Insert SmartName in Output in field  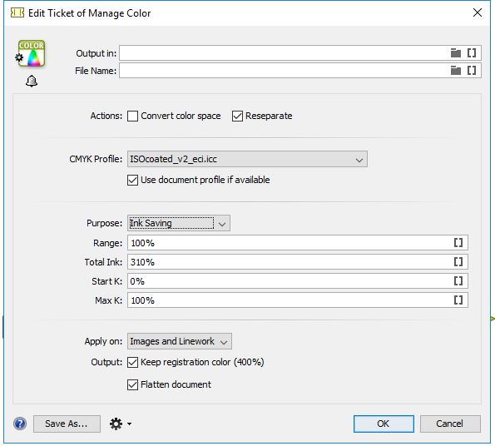[x=472, y=53]
